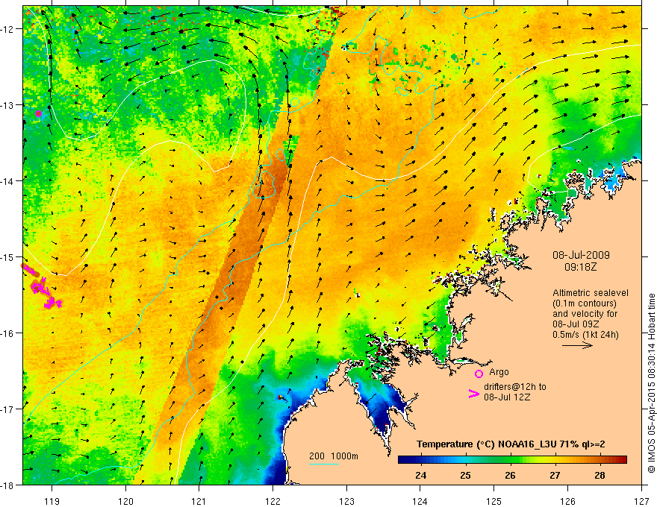
Task: Click the longitude axis label 127
Action: coord(641,501)
